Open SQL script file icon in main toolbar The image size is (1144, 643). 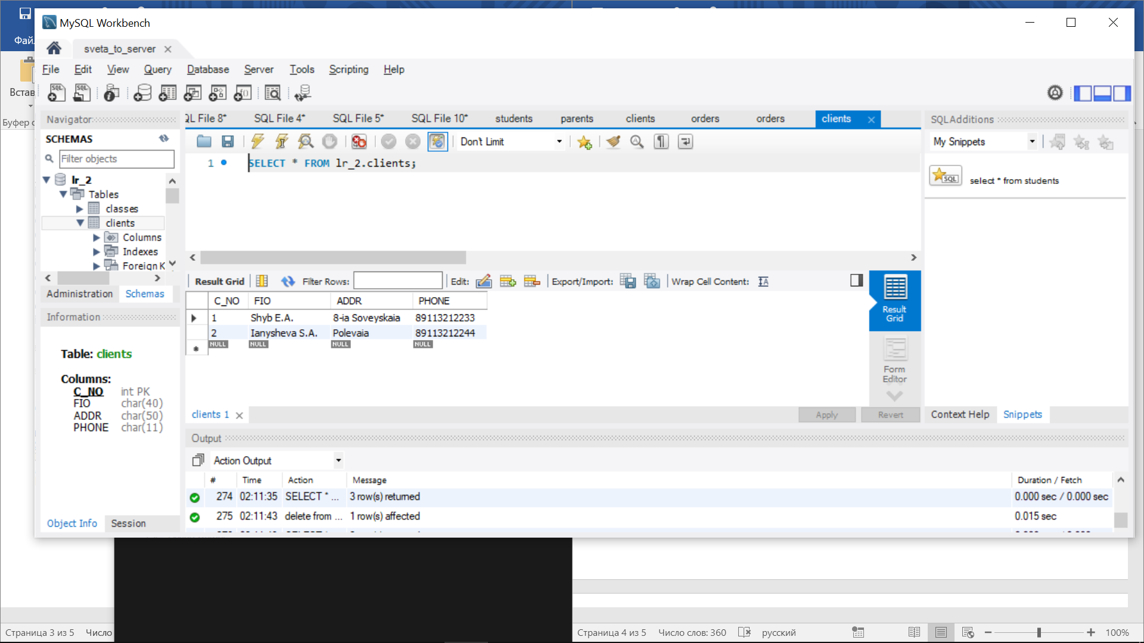[82, 93]
